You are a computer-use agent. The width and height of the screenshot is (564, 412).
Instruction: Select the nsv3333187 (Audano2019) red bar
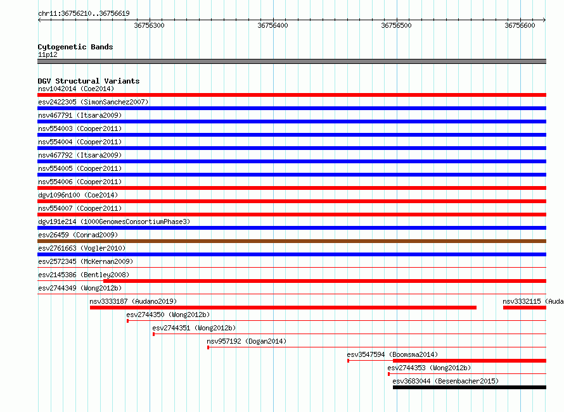(283, 308)
